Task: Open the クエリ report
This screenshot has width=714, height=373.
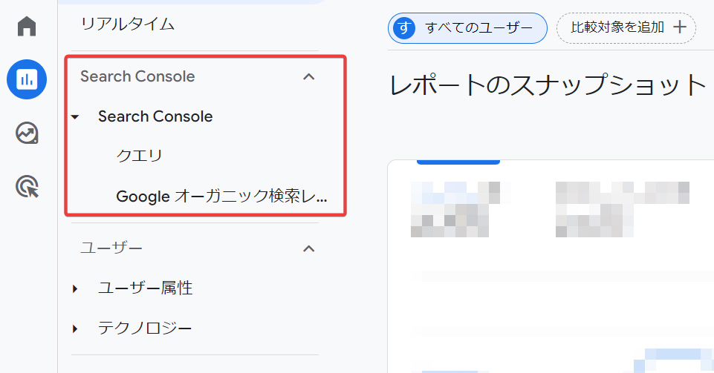Action: [x=140, y=156]
